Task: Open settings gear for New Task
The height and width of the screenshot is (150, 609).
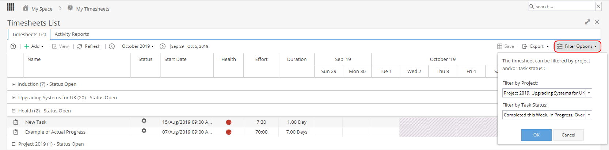Action: [144, 121]
